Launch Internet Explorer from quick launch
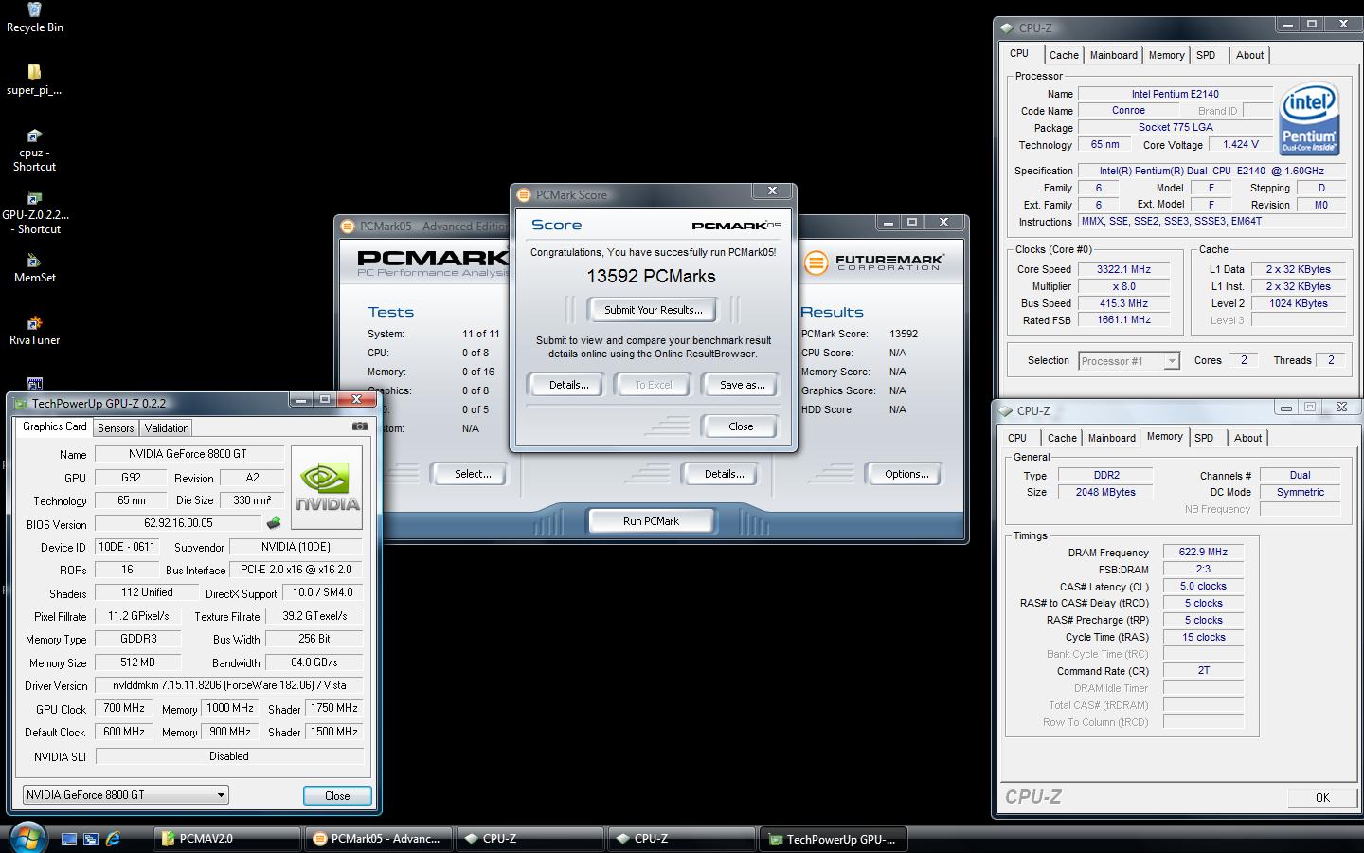Viewport: 1364px width, 853px height. point(114,839)
